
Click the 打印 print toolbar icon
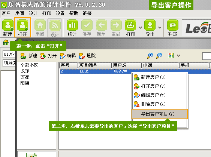click(130, 28)
